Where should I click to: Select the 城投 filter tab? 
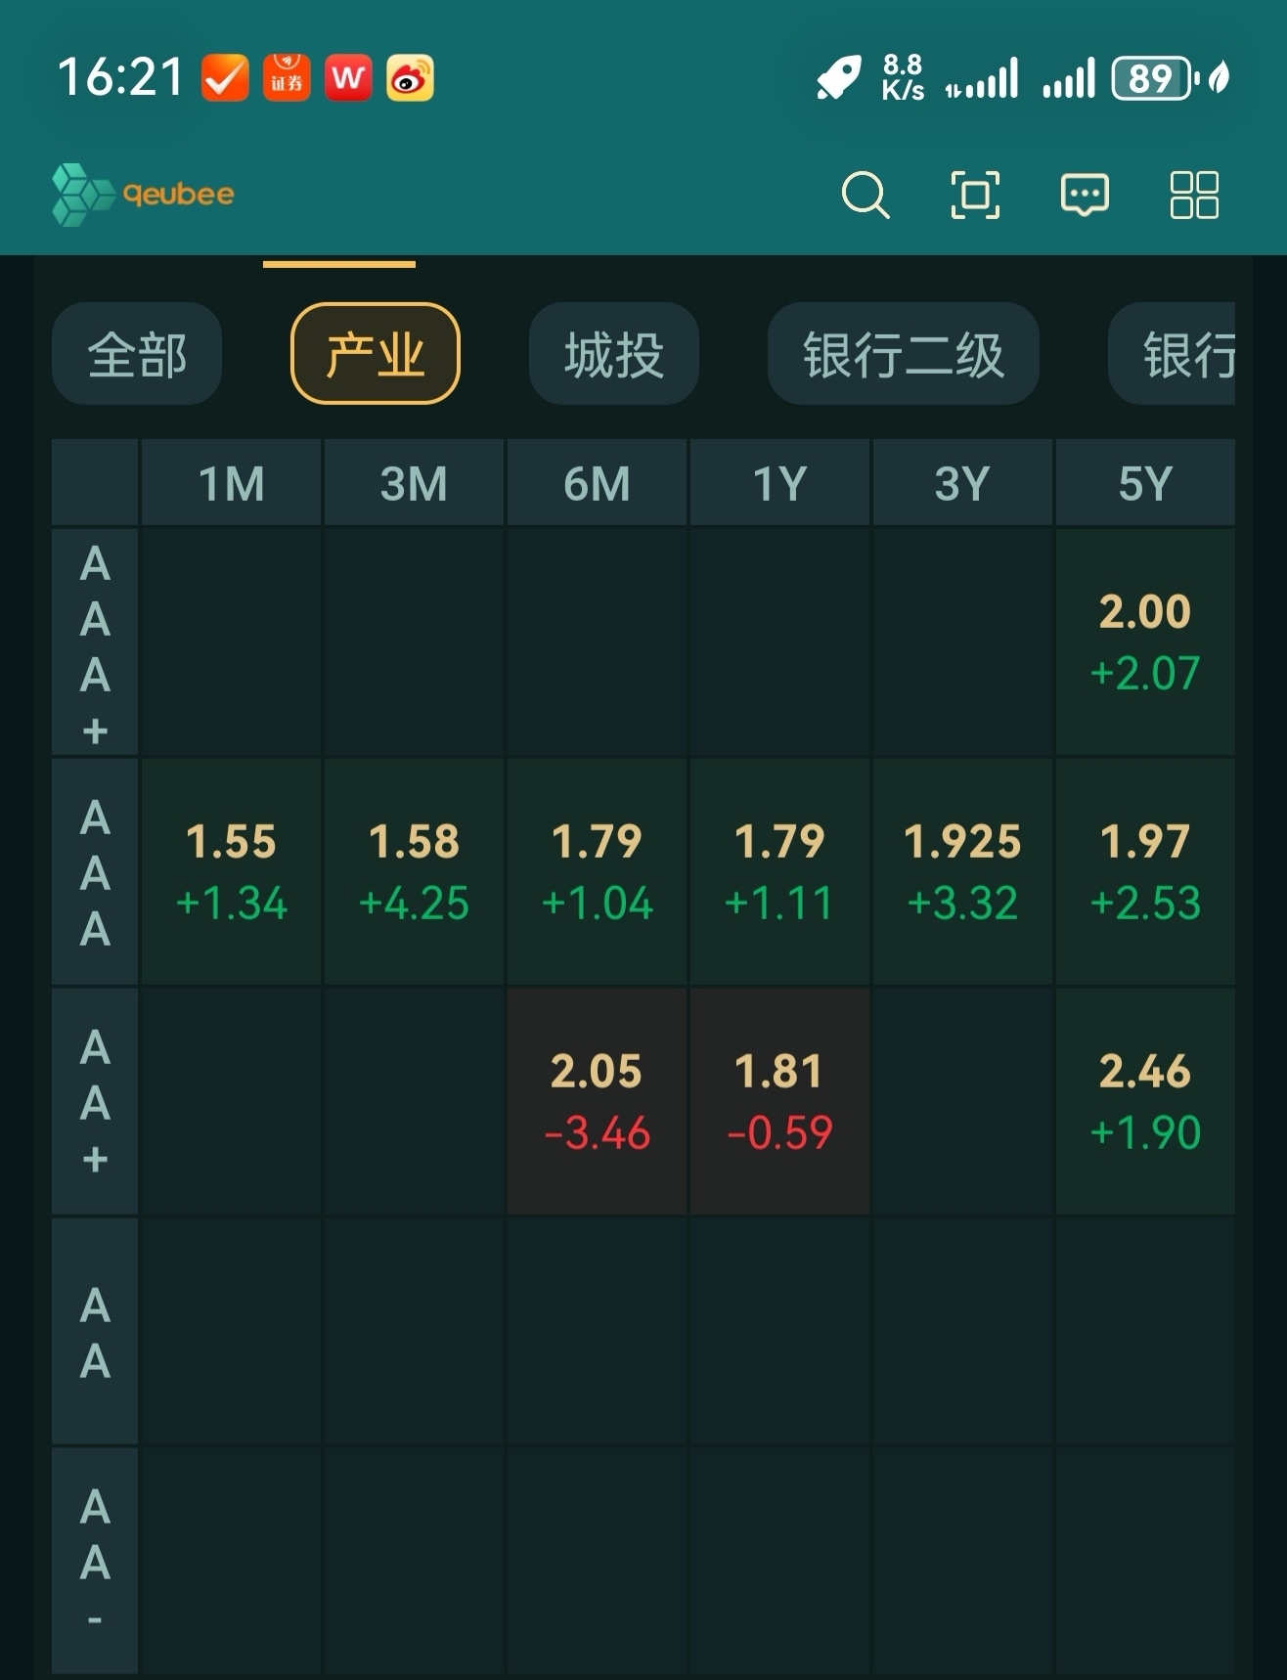613,354
